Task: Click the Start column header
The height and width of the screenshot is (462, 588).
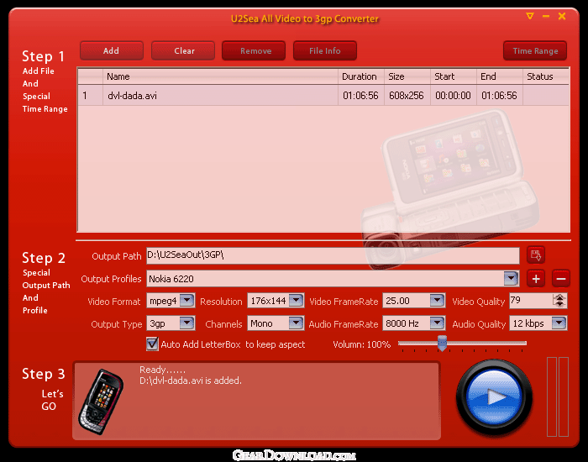Action: 453,76
